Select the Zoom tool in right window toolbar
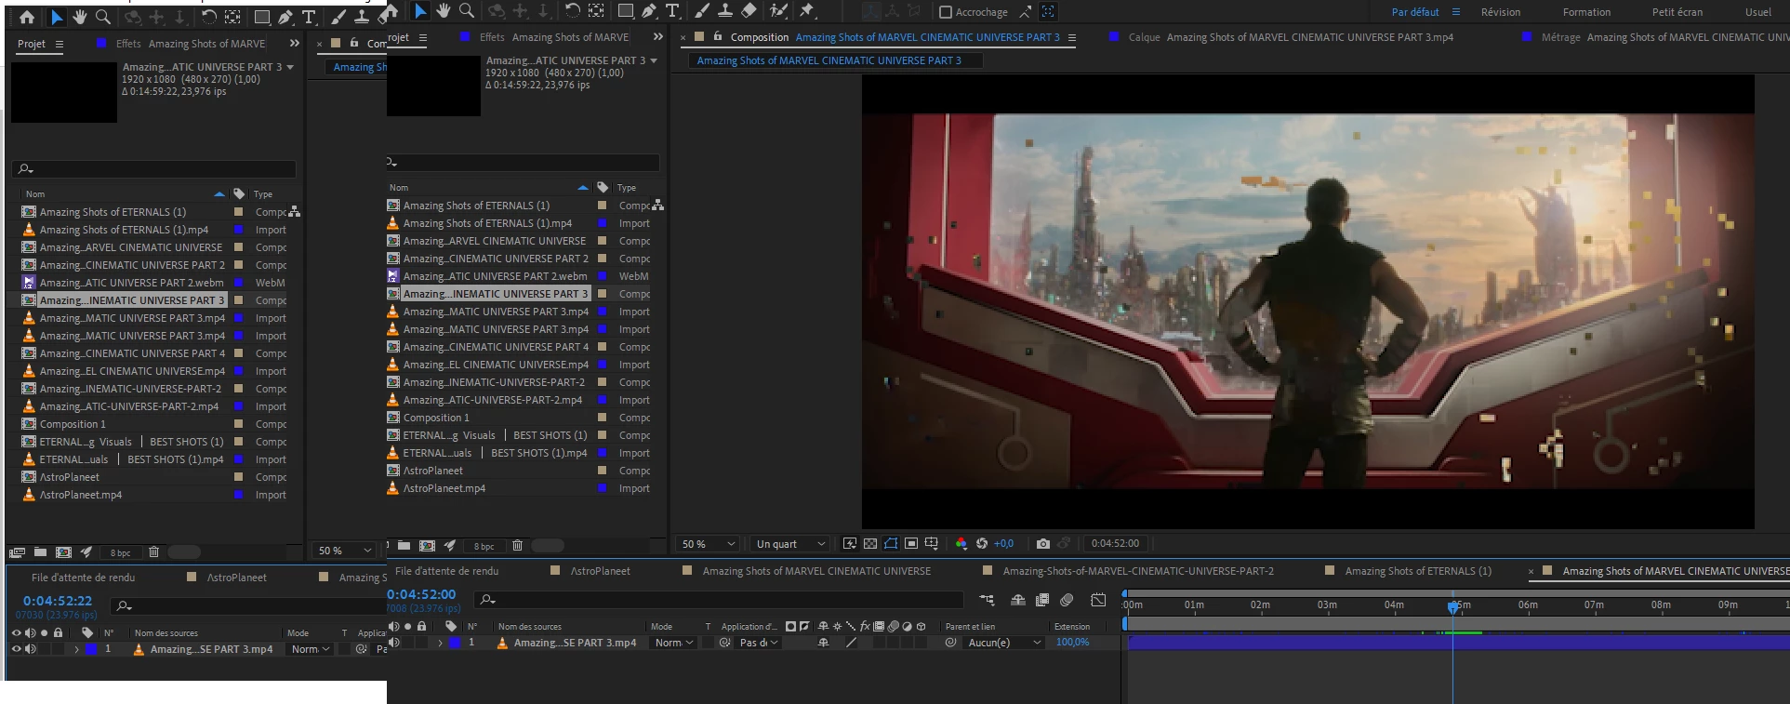1790x704 pixels. coord(466,11)
